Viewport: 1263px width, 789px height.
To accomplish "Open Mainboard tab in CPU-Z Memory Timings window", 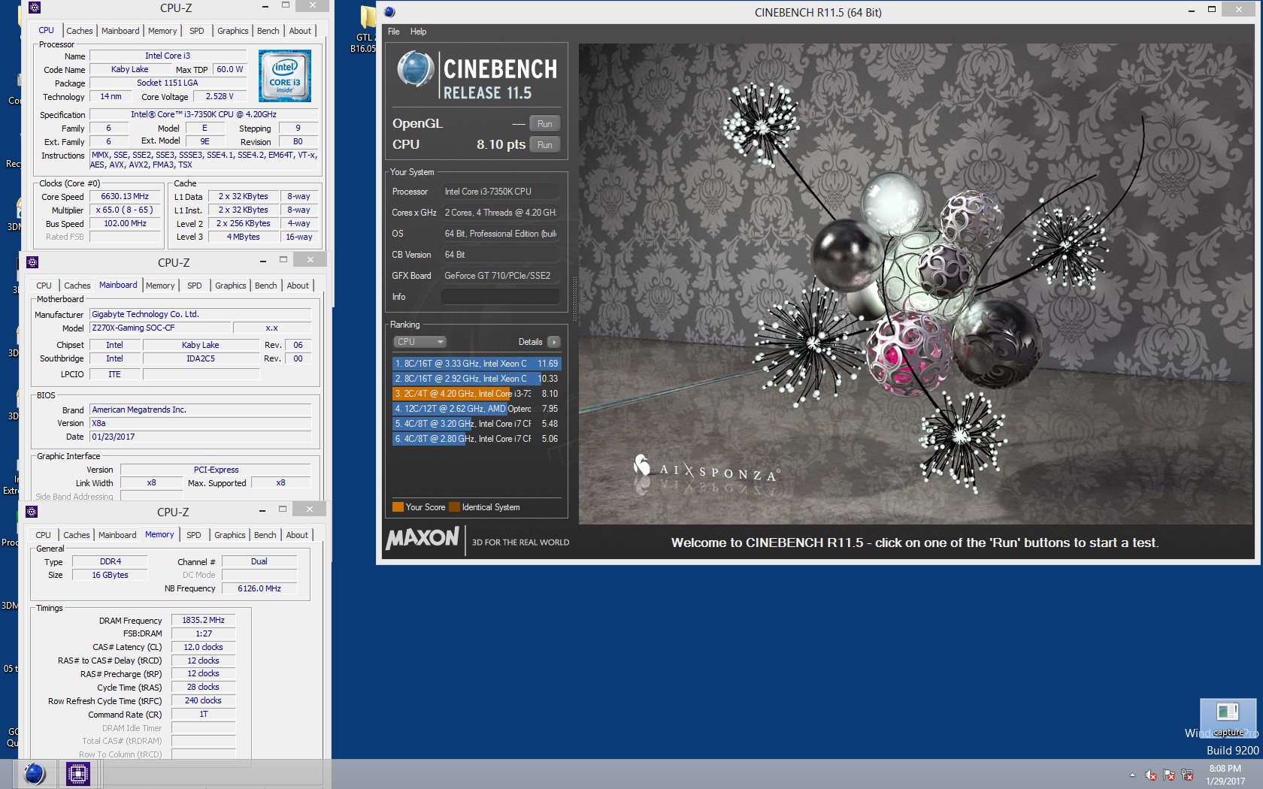I will pos(118,535).
